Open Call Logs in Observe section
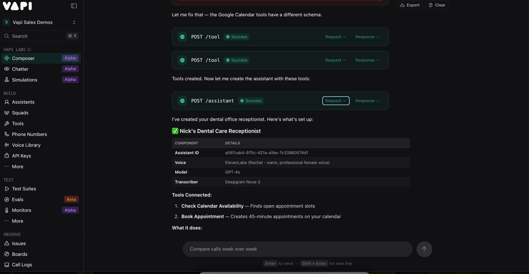This screenshot has height=274, width=529. pos(22,265)
